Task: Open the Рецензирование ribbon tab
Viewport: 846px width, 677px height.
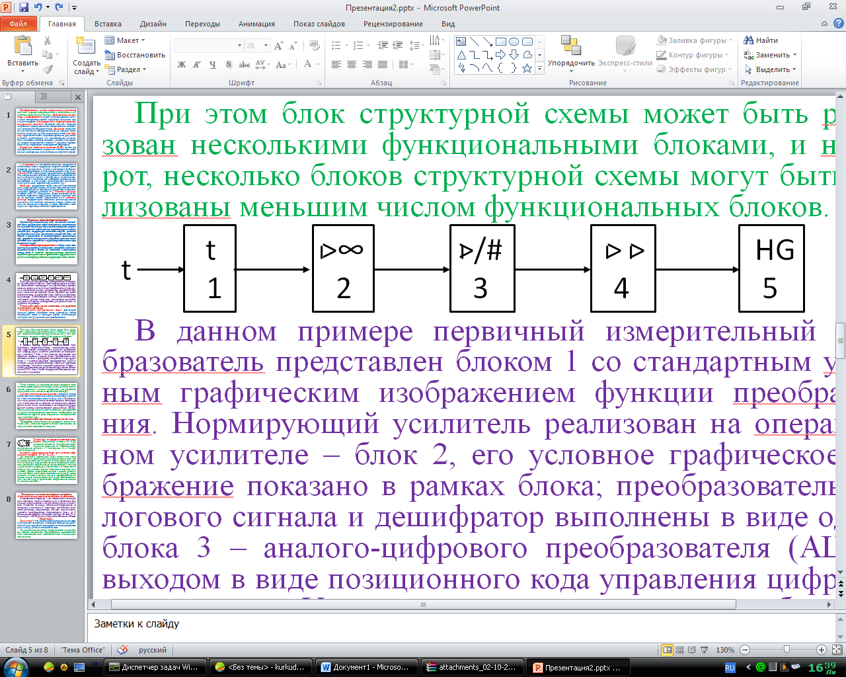Action: pyautogui.click(x=393, y=24)
